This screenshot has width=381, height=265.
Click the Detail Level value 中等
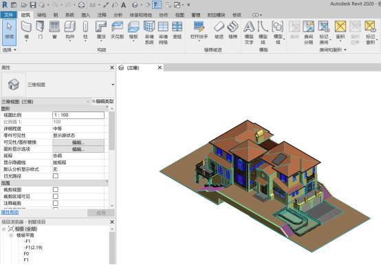click(x=57, y=129)
